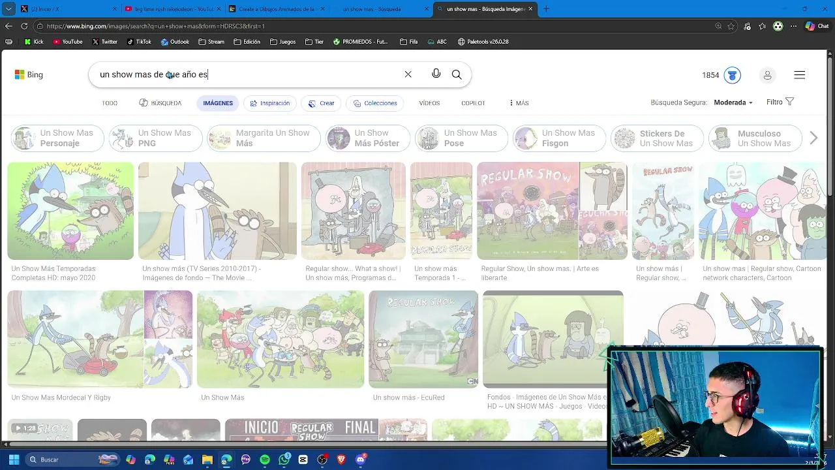The width and height of the screenshot is (835, 470).
Task: Reload the page
Action: pos(24,26)
